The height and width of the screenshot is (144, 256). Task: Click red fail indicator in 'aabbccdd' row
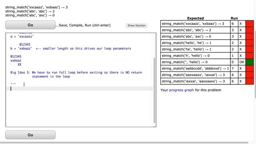(250, 68)
